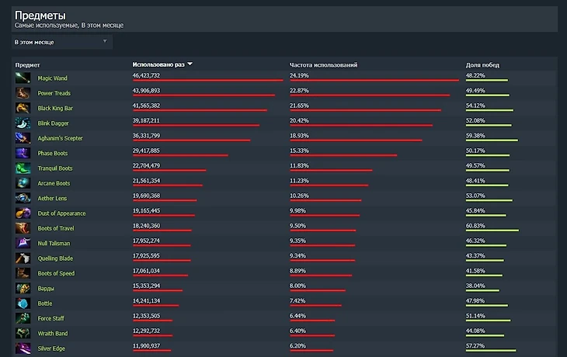Click the win rate 60.83%
Viewport: 567px width, 357px height.
(475, 226)
